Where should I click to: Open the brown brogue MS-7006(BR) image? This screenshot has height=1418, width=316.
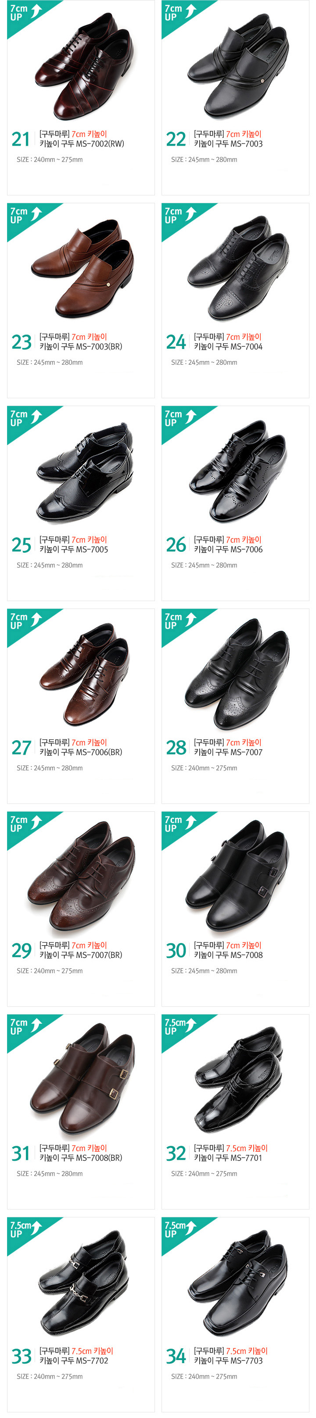[84, 674]
